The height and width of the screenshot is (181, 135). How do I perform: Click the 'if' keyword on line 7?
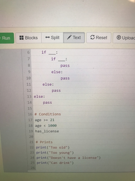[x=53, y=59]
